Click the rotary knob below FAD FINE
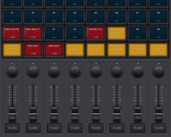 (159, 71)
